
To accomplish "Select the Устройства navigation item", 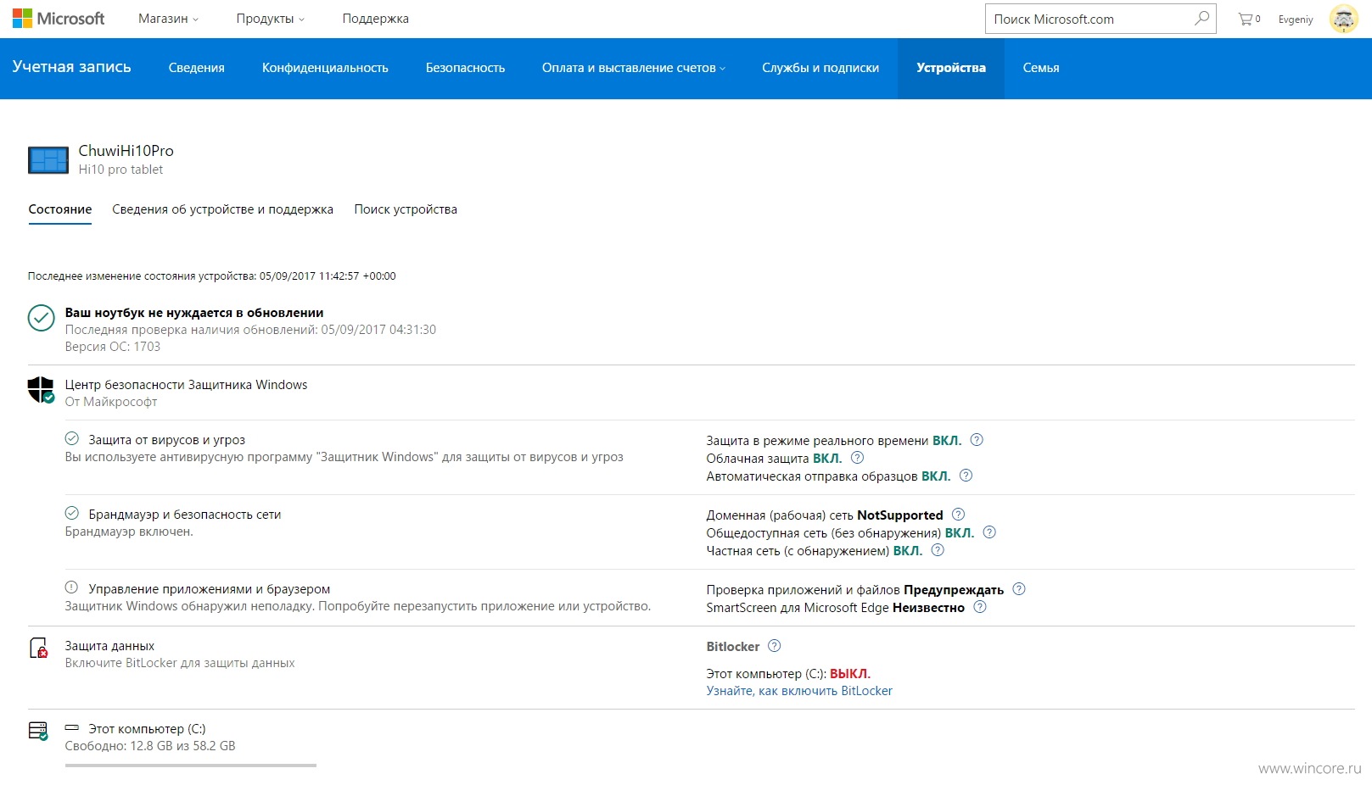I will (x=951, y=68).
